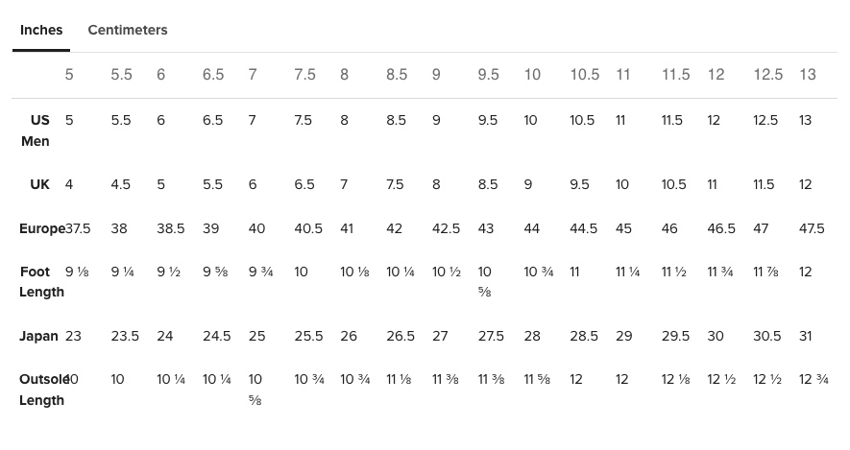Screen dimensions: 850x450
Task: Select Europe size 42.5 cell
Action: pyautogui.click(x=446, y=228)
